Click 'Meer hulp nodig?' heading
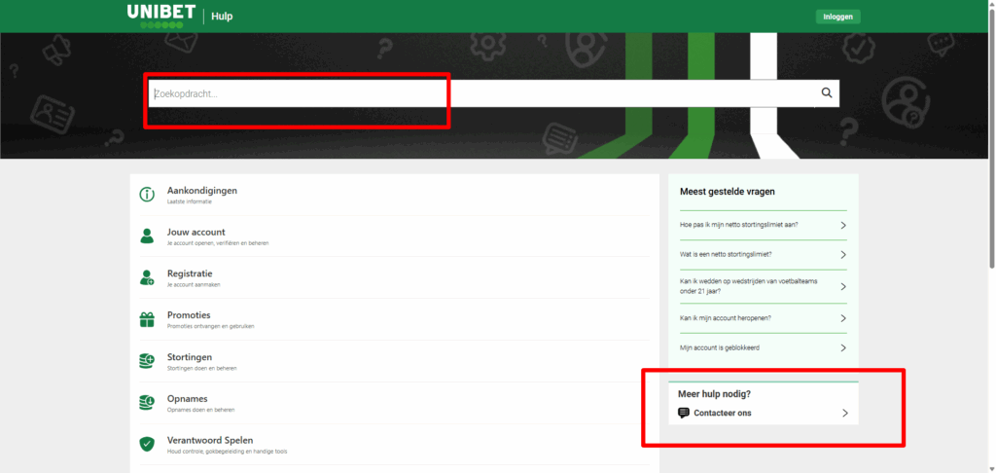 tap(715, 393)
